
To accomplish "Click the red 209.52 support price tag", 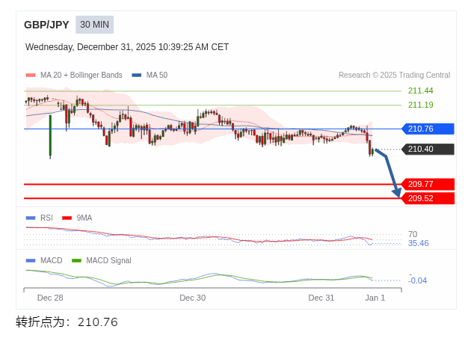I will point(428,198).
